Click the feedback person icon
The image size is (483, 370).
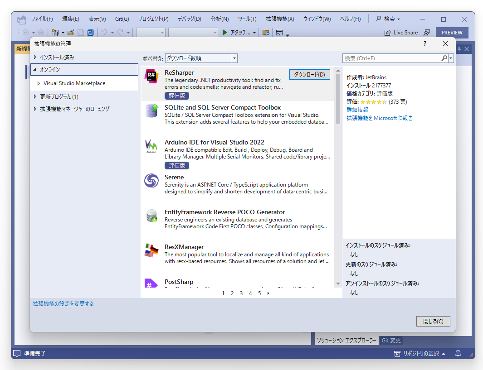tap(427, 33)
